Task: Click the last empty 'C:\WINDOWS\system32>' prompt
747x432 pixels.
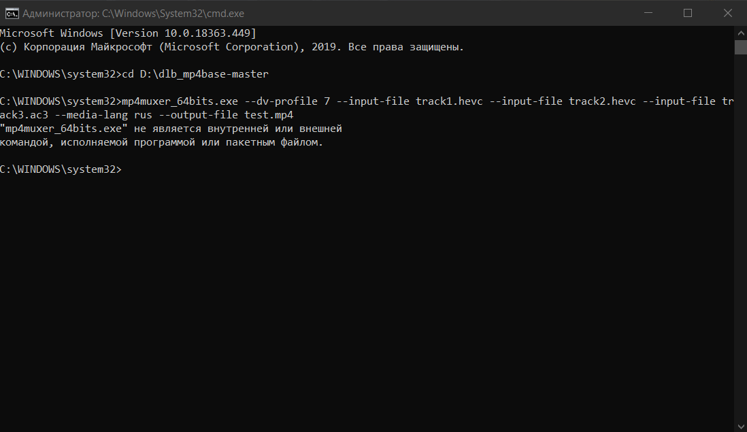Action: [x=61, y=169]
